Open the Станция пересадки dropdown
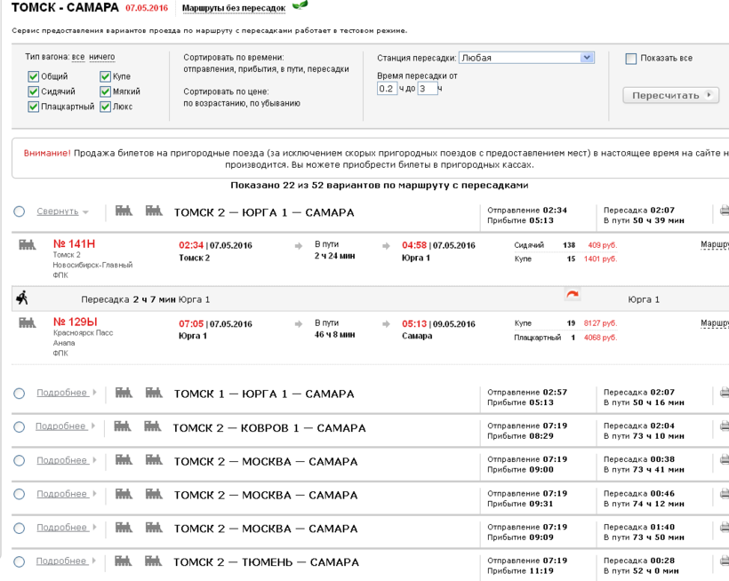The width and height of the screenshot is (729, 581). point(527,58)
